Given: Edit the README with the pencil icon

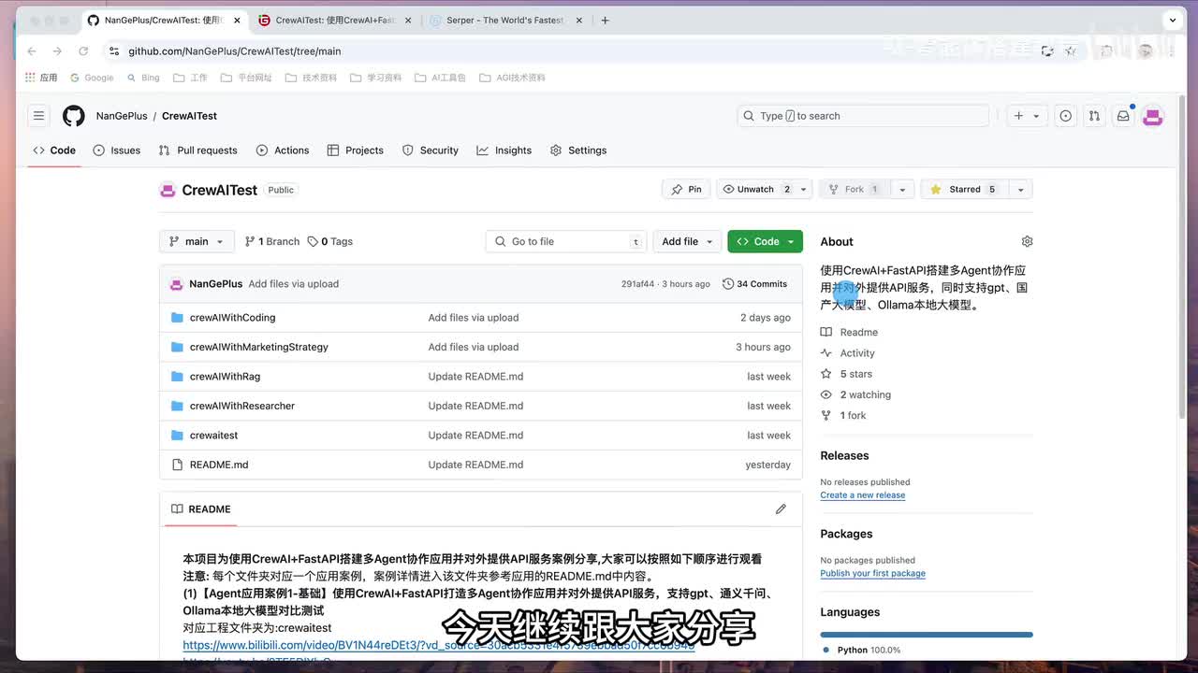Looking at the screenshot, I should pyautogui.click(x=781, y=509).
